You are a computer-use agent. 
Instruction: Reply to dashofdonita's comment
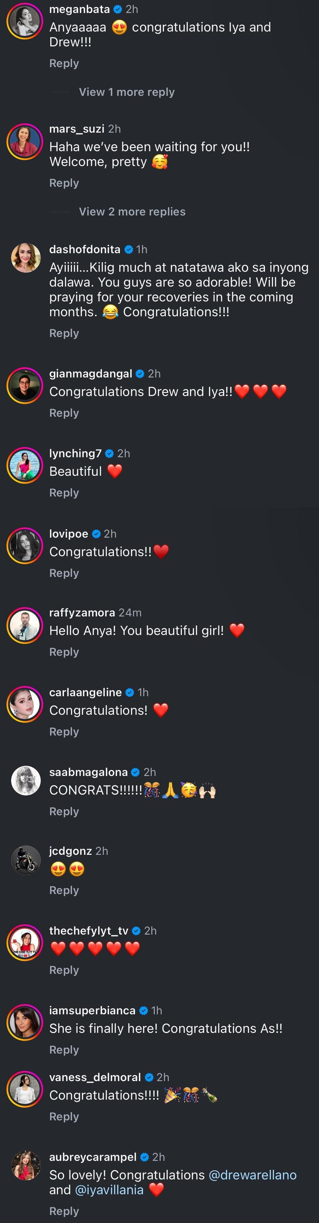tap(64, 333)
